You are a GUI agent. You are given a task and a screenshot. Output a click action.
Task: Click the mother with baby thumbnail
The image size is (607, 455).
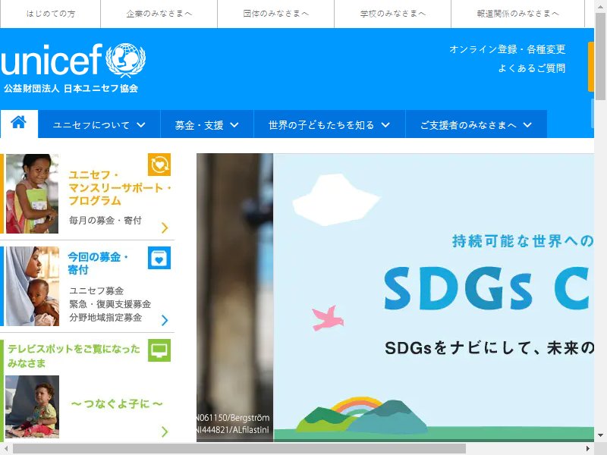pos(32,286)
